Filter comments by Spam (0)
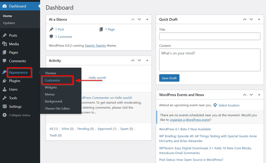 point(127,129)
